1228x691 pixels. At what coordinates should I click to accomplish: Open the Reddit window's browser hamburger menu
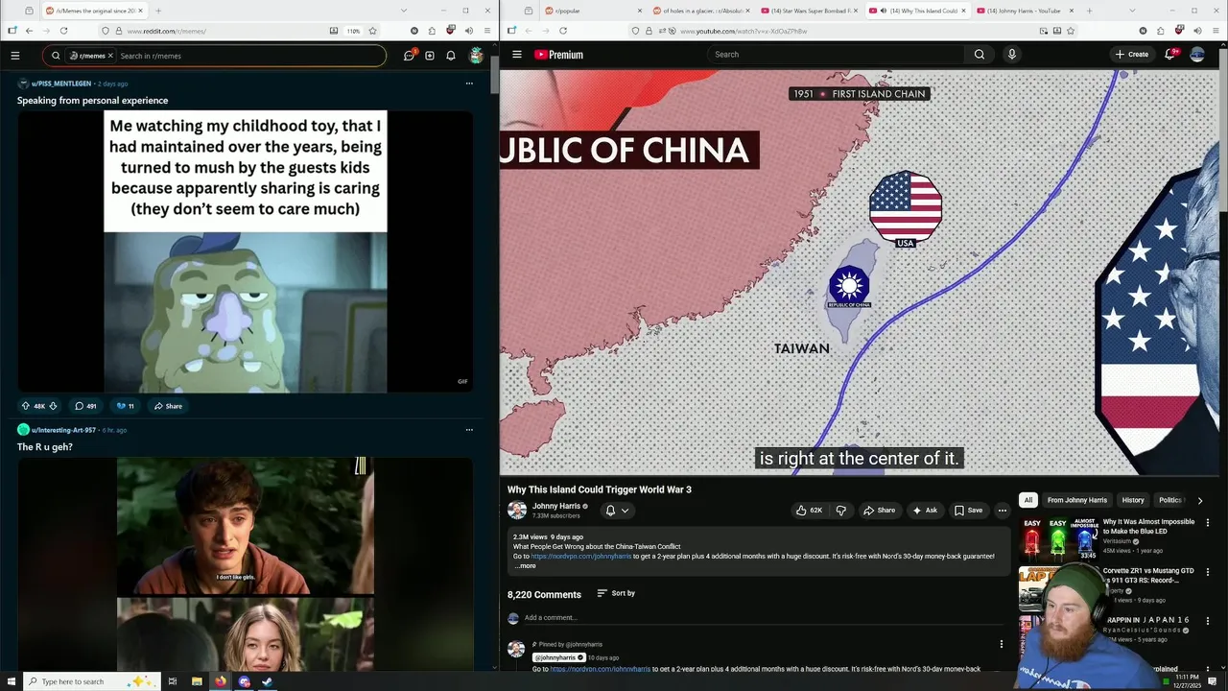click(x=487, y=31)
